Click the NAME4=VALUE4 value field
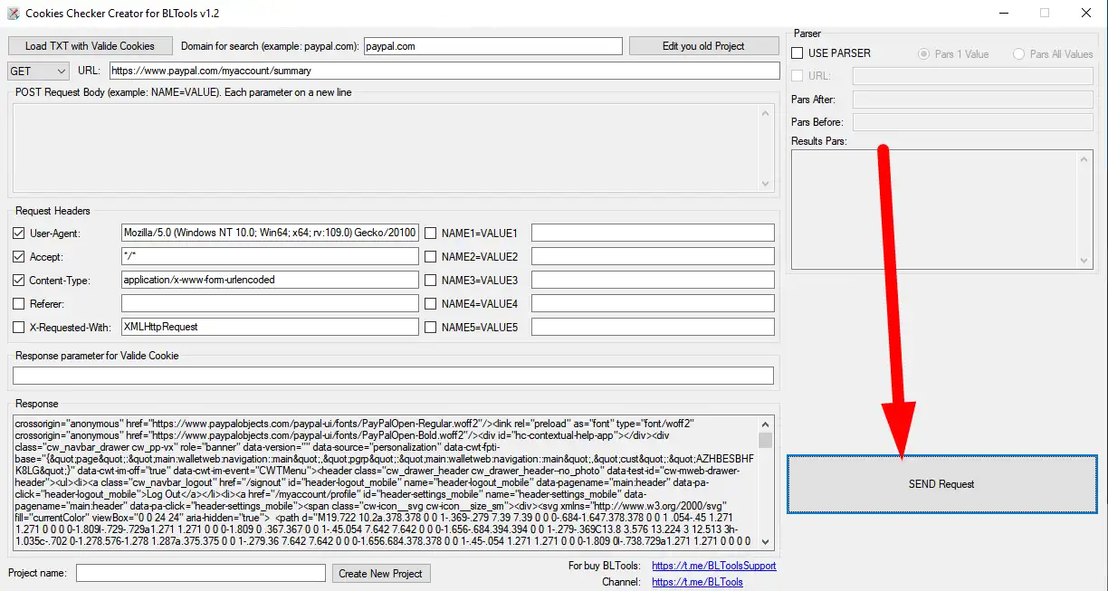Image resolution: width=1108 pixels, height=591 pixels. (x=653, y=304)
